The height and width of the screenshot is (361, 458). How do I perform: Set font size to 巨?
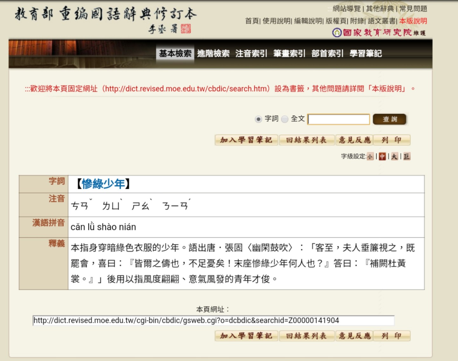(x=407, y=156)
